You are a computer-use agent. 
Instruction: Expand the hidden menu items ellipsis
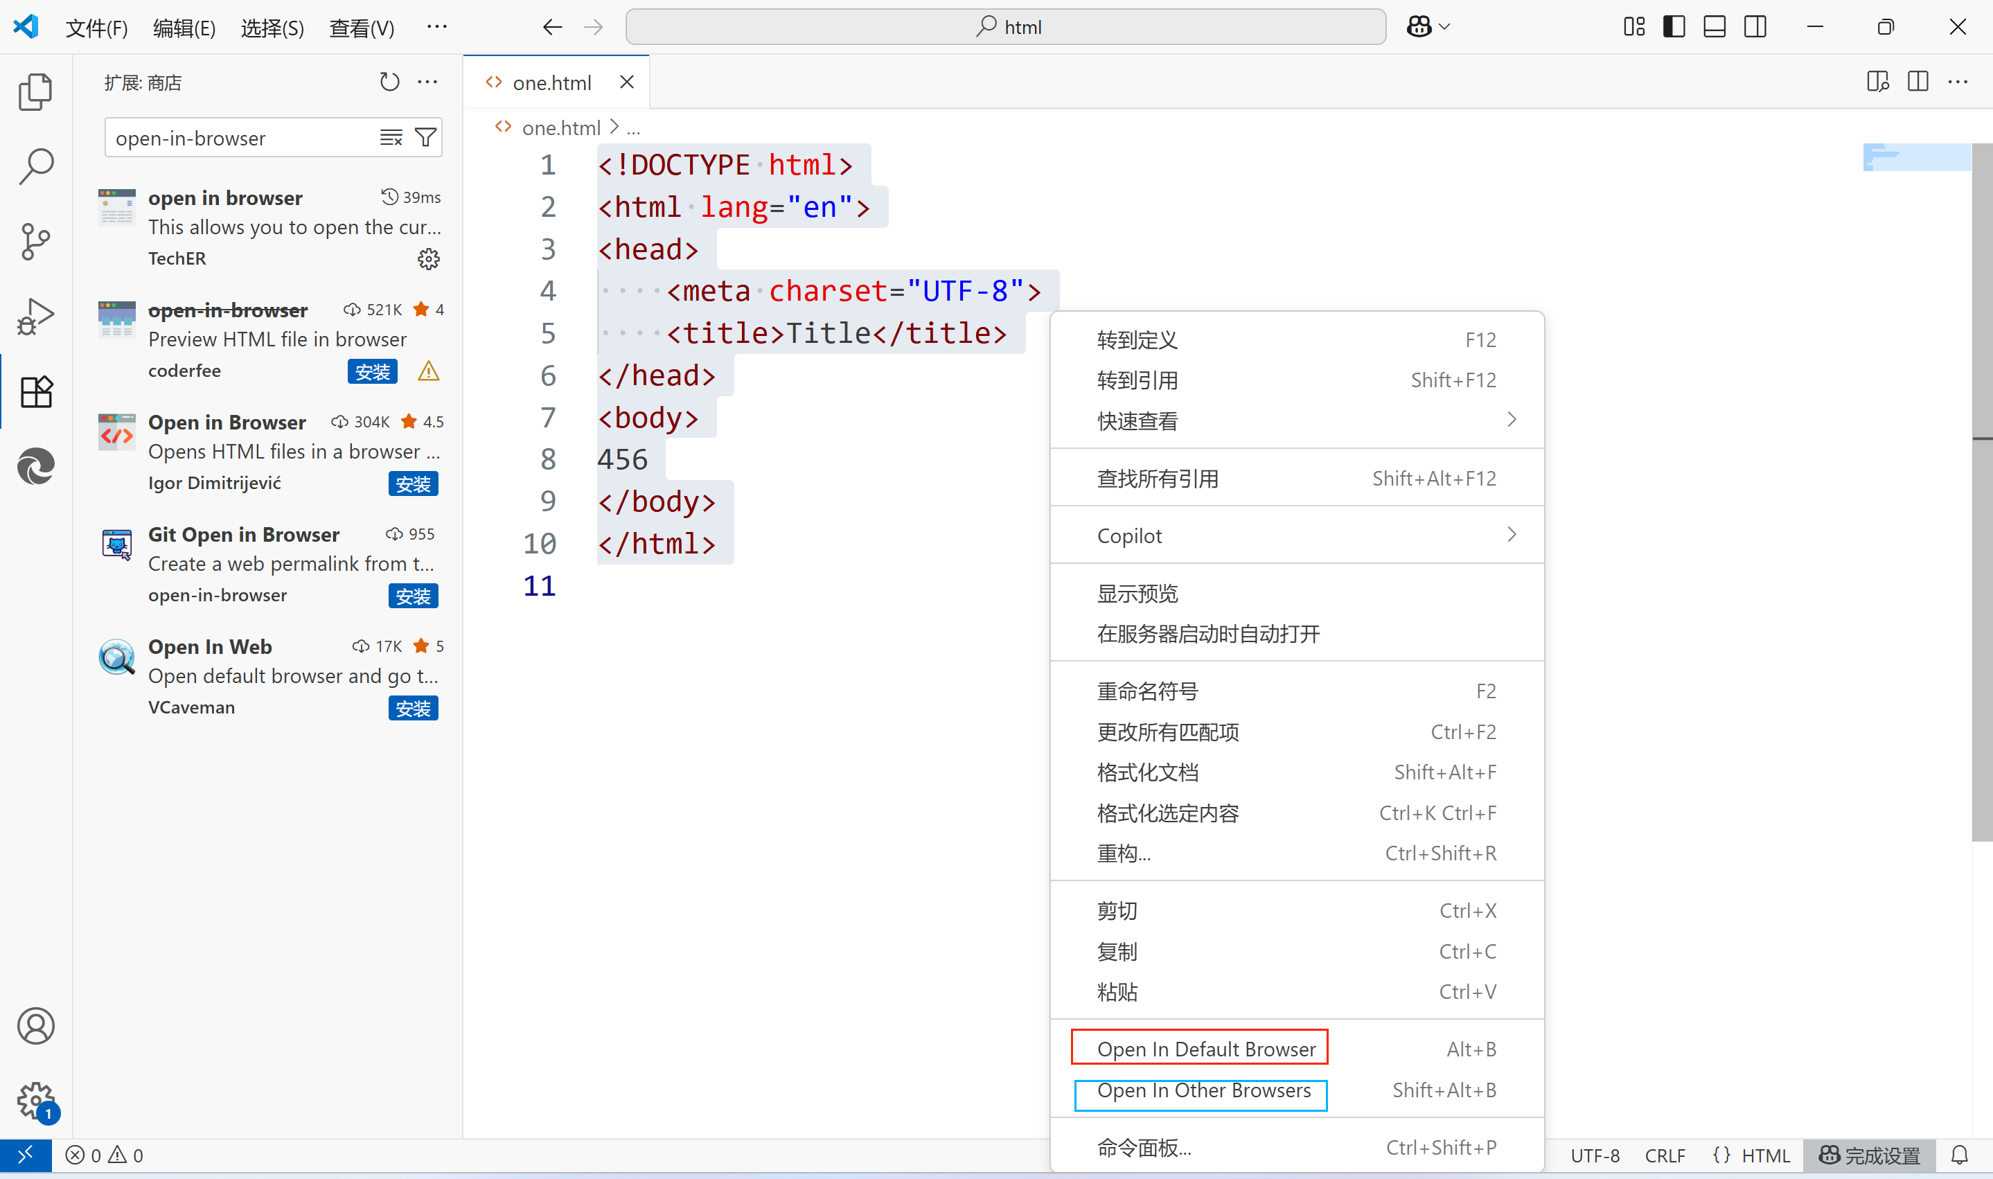coord(437,27)
